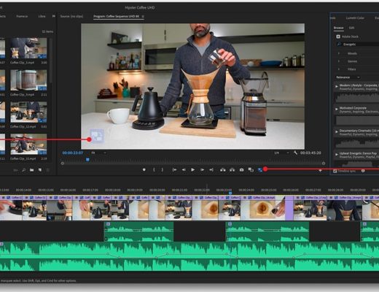Viewport: 379px width, 292px height.
Task: Click the Export Frame camera icon
Action: point(241,169)
